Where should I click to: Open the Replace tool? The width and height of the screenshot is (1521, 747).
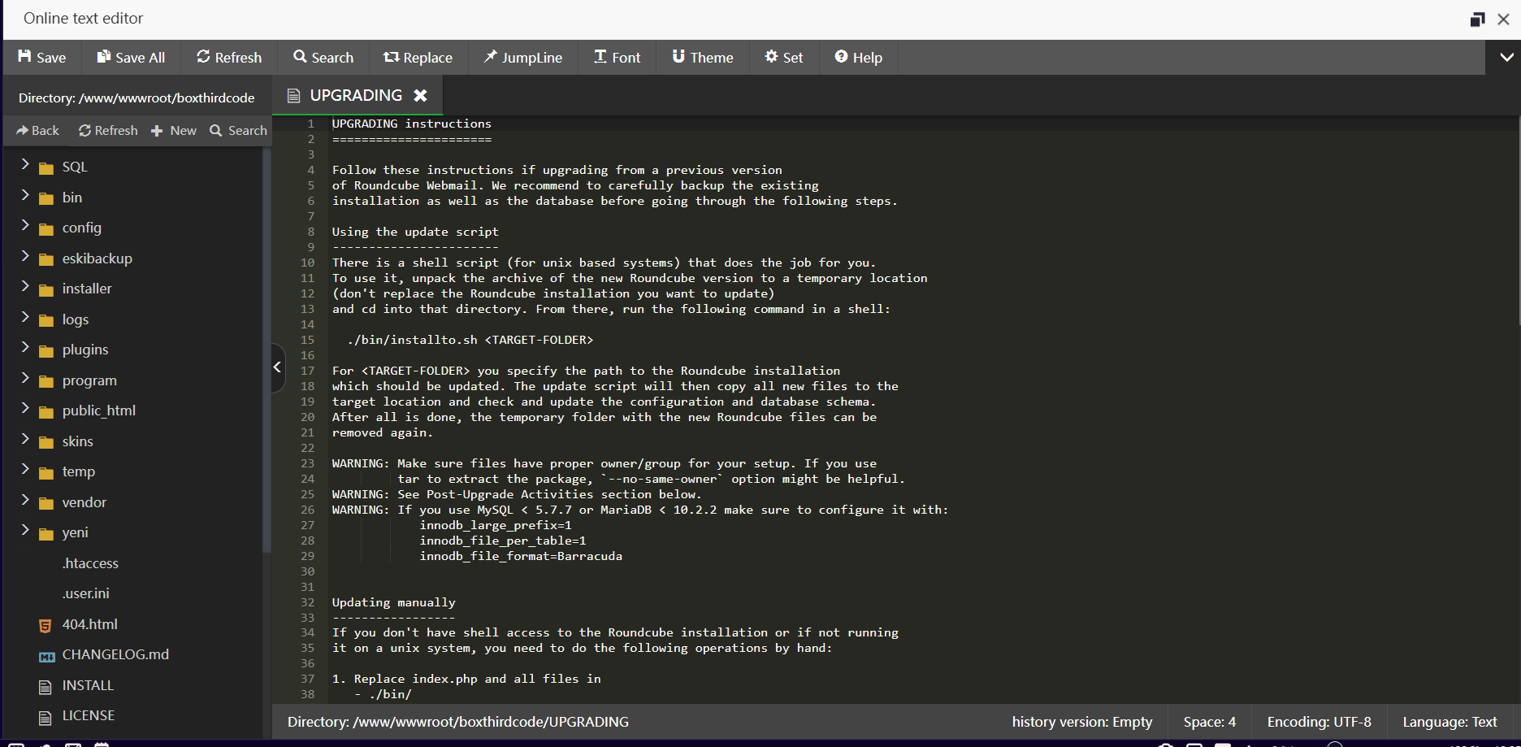click(418, 58)
